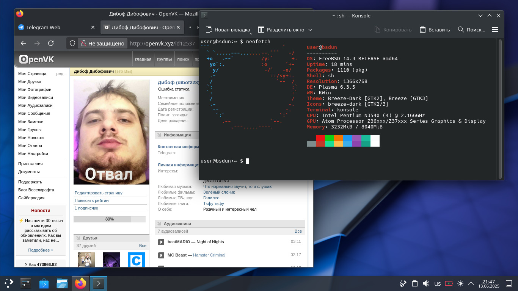
Task: Switch keyboard layout via us indicator
Action: coord(438,283)
